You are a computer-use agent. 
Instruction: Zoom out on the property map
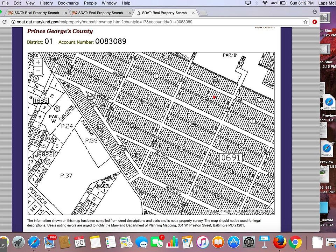(38, 71)
